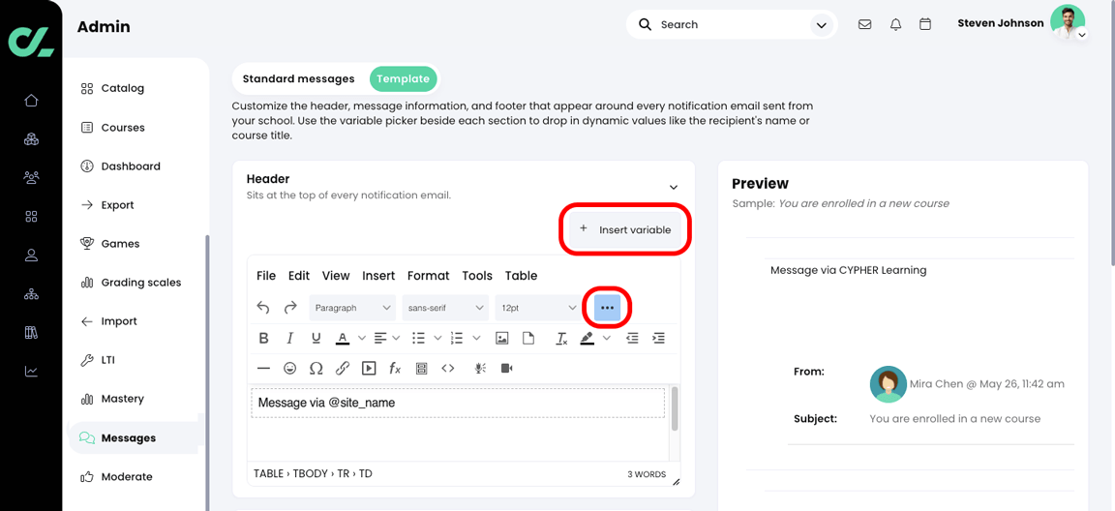Switch to Standard messages tab
The image size is (1115, 511).
(x=299, y=79)
